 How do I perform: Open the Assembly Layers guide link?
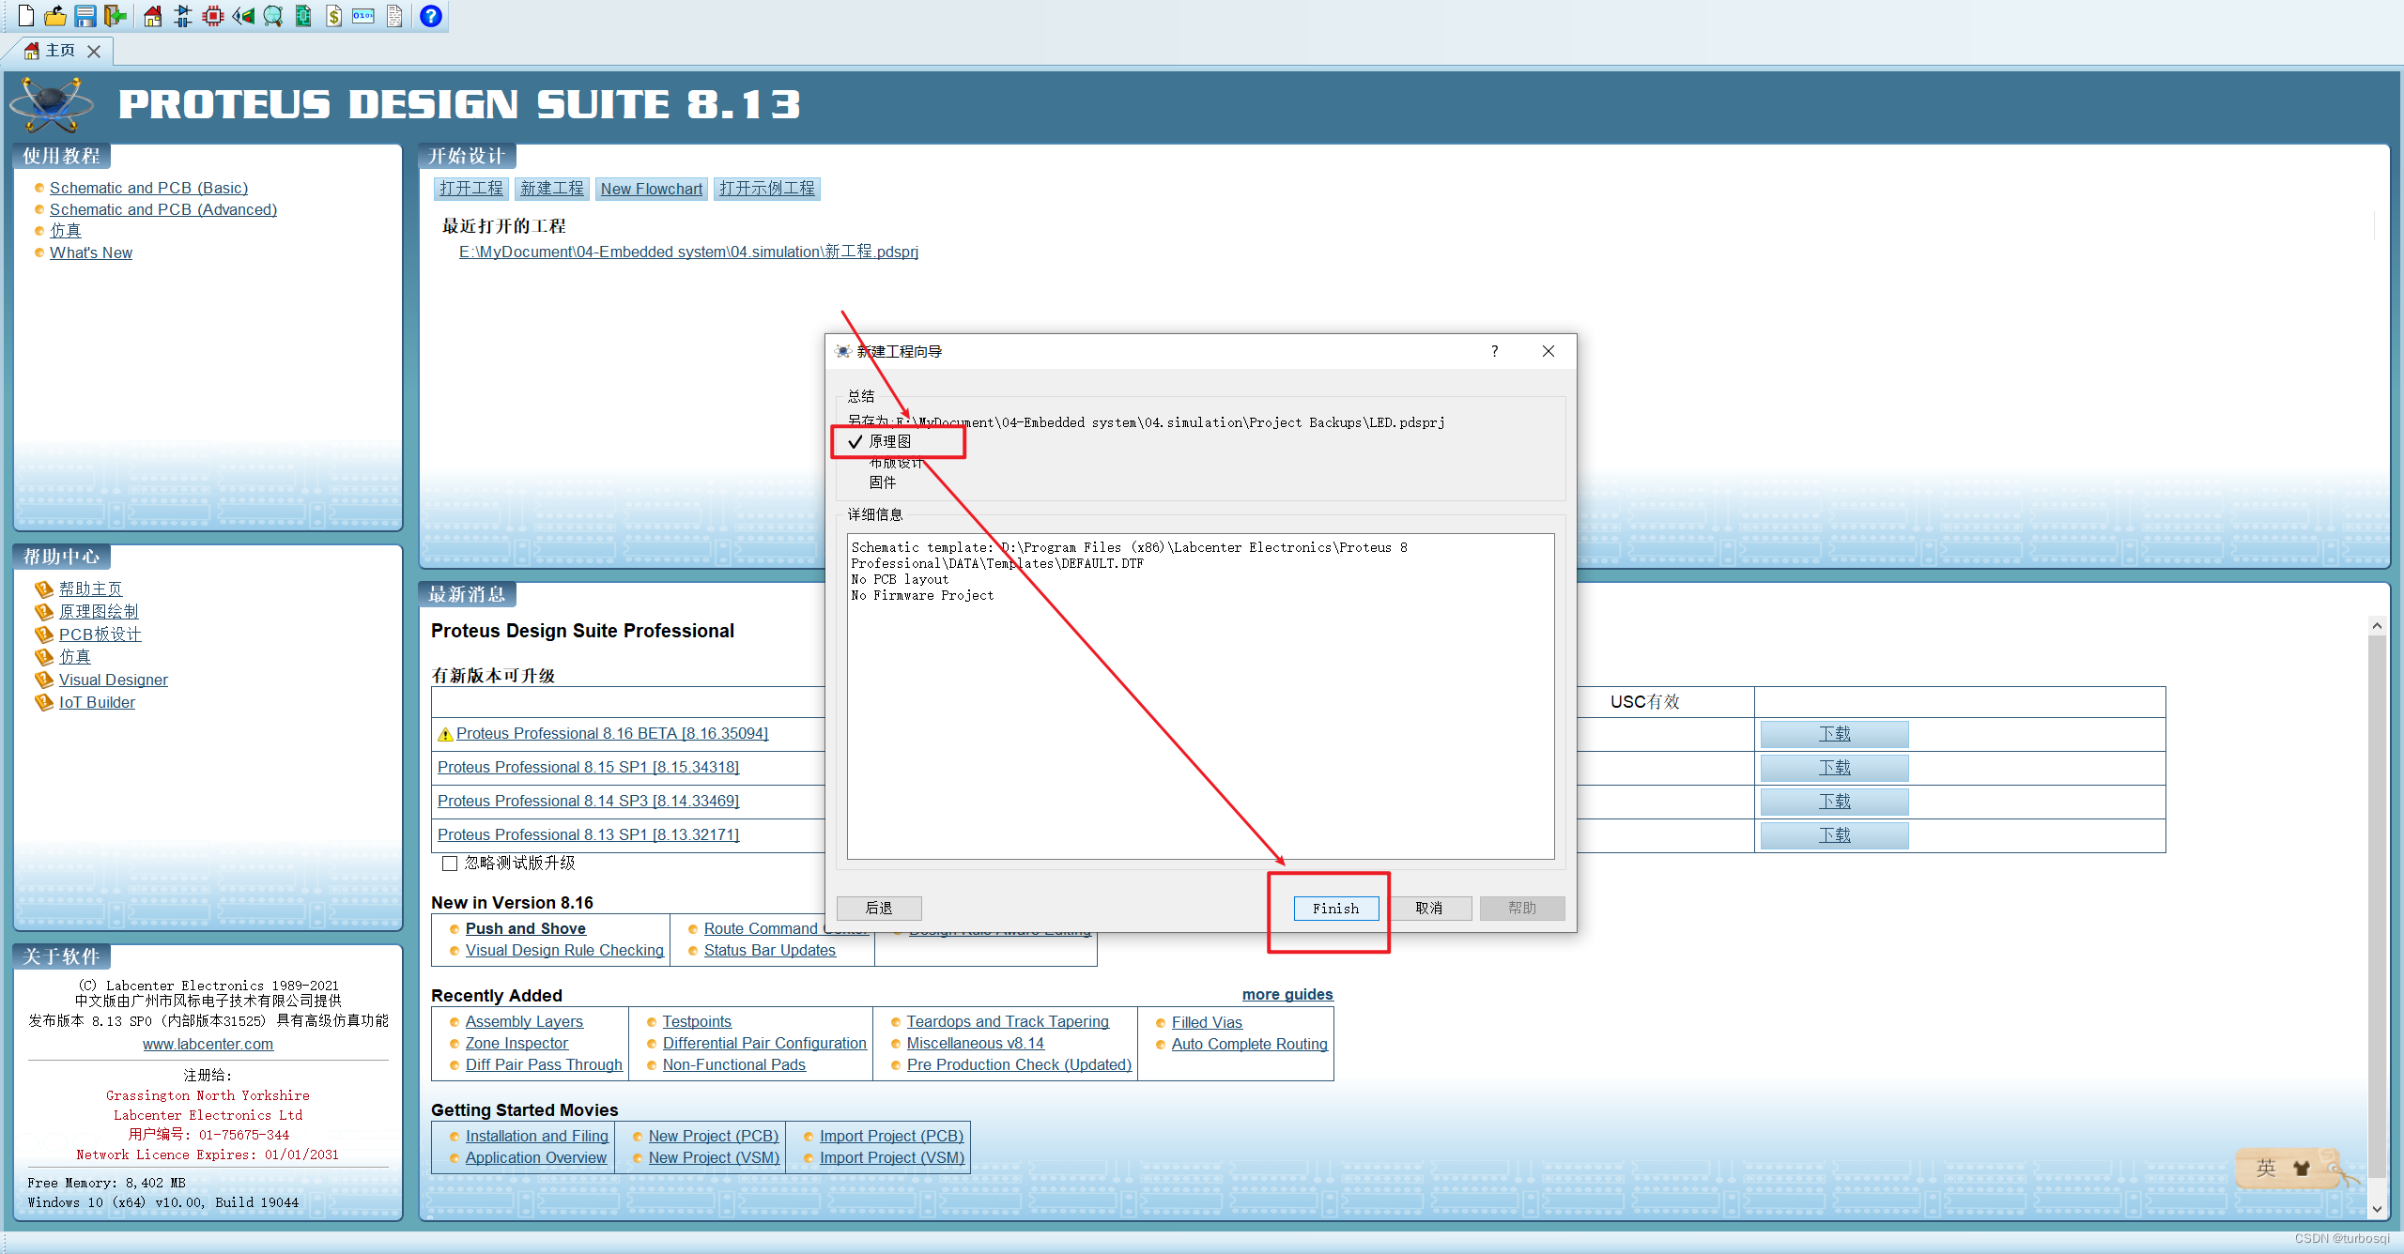pos(524,1021)
